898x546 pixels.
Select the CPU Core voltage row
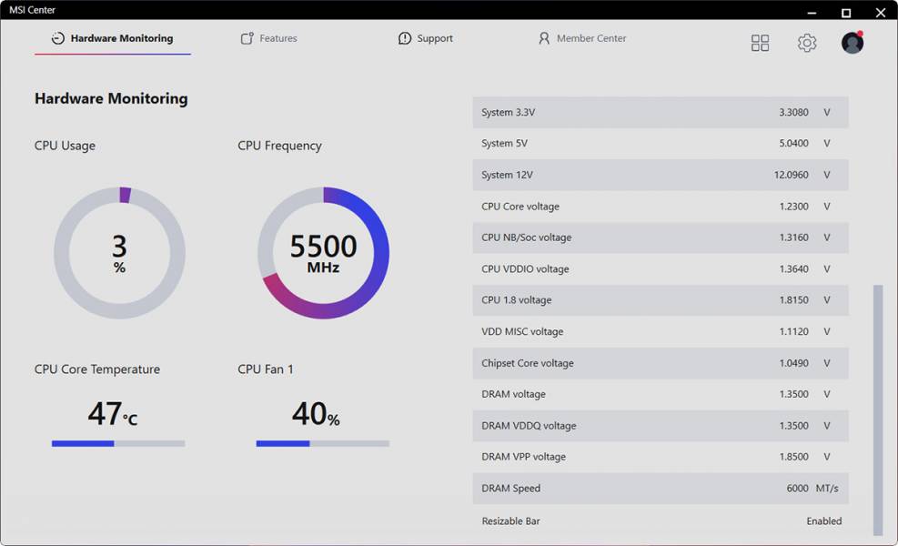click(660, 207)
